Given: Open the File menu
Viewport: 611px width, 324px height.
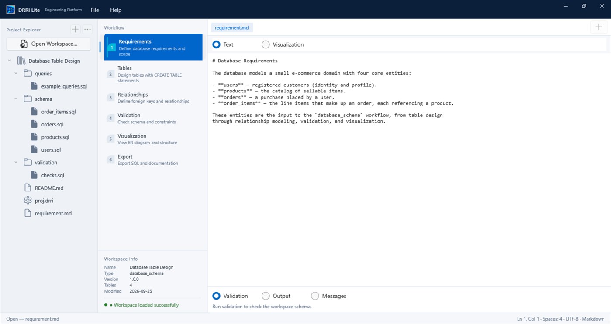Looking at the screenshot, I should pos(95,10).
